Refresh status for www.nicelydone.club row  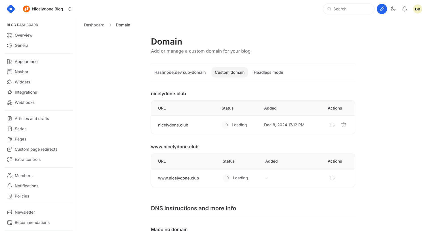tap(332, 178)
